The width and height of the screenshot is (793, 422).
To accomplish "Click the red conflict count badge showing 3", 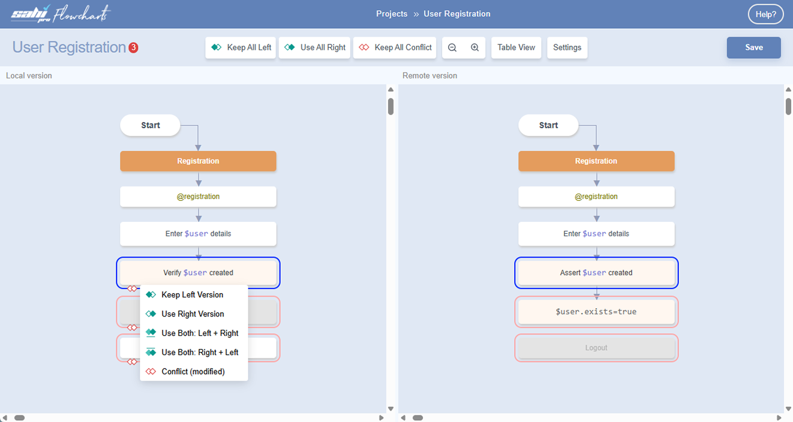I will pos(133,47).
